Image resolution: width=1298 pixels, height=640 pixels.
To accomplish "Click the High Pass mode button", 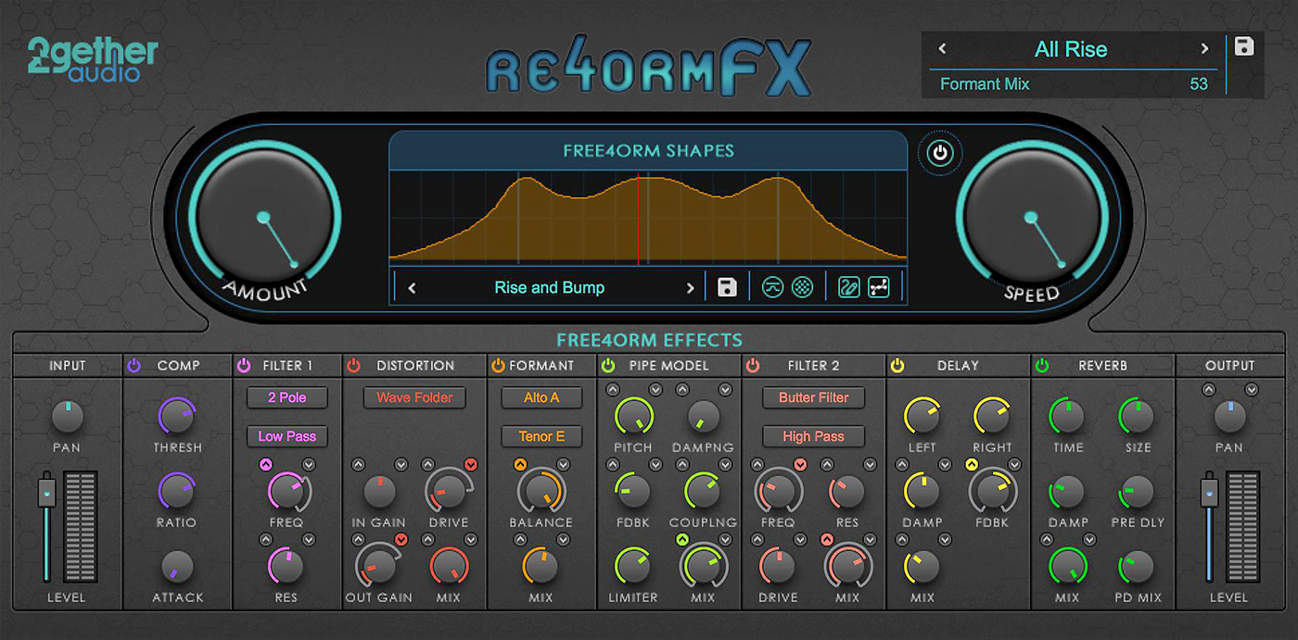I will tap(813, 436).
